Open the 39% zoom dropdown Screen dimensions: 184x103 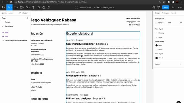pos(180,7)
